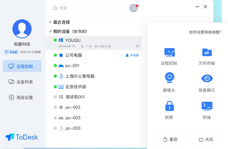Click the Apple icon beside 公司电脑
228x149 pixels.
pos(61,55)
